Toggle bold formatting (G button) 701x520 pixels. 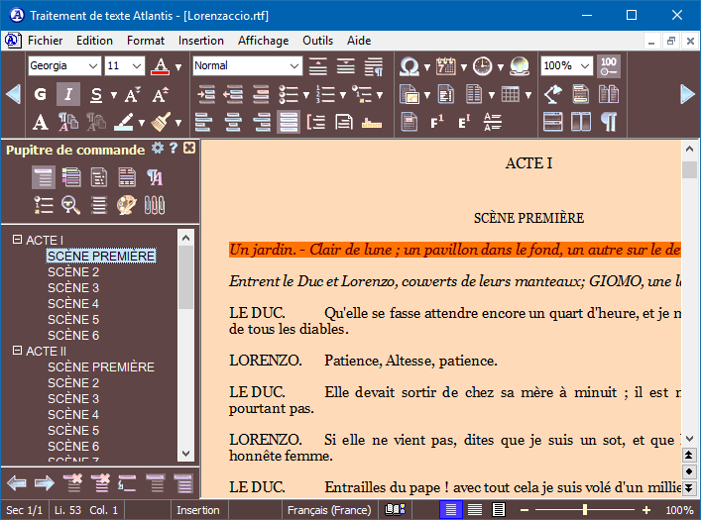[x=41, y=94]
